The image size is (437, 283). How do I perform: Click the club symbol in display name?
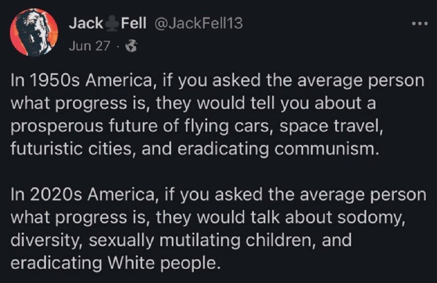(112, 23)
